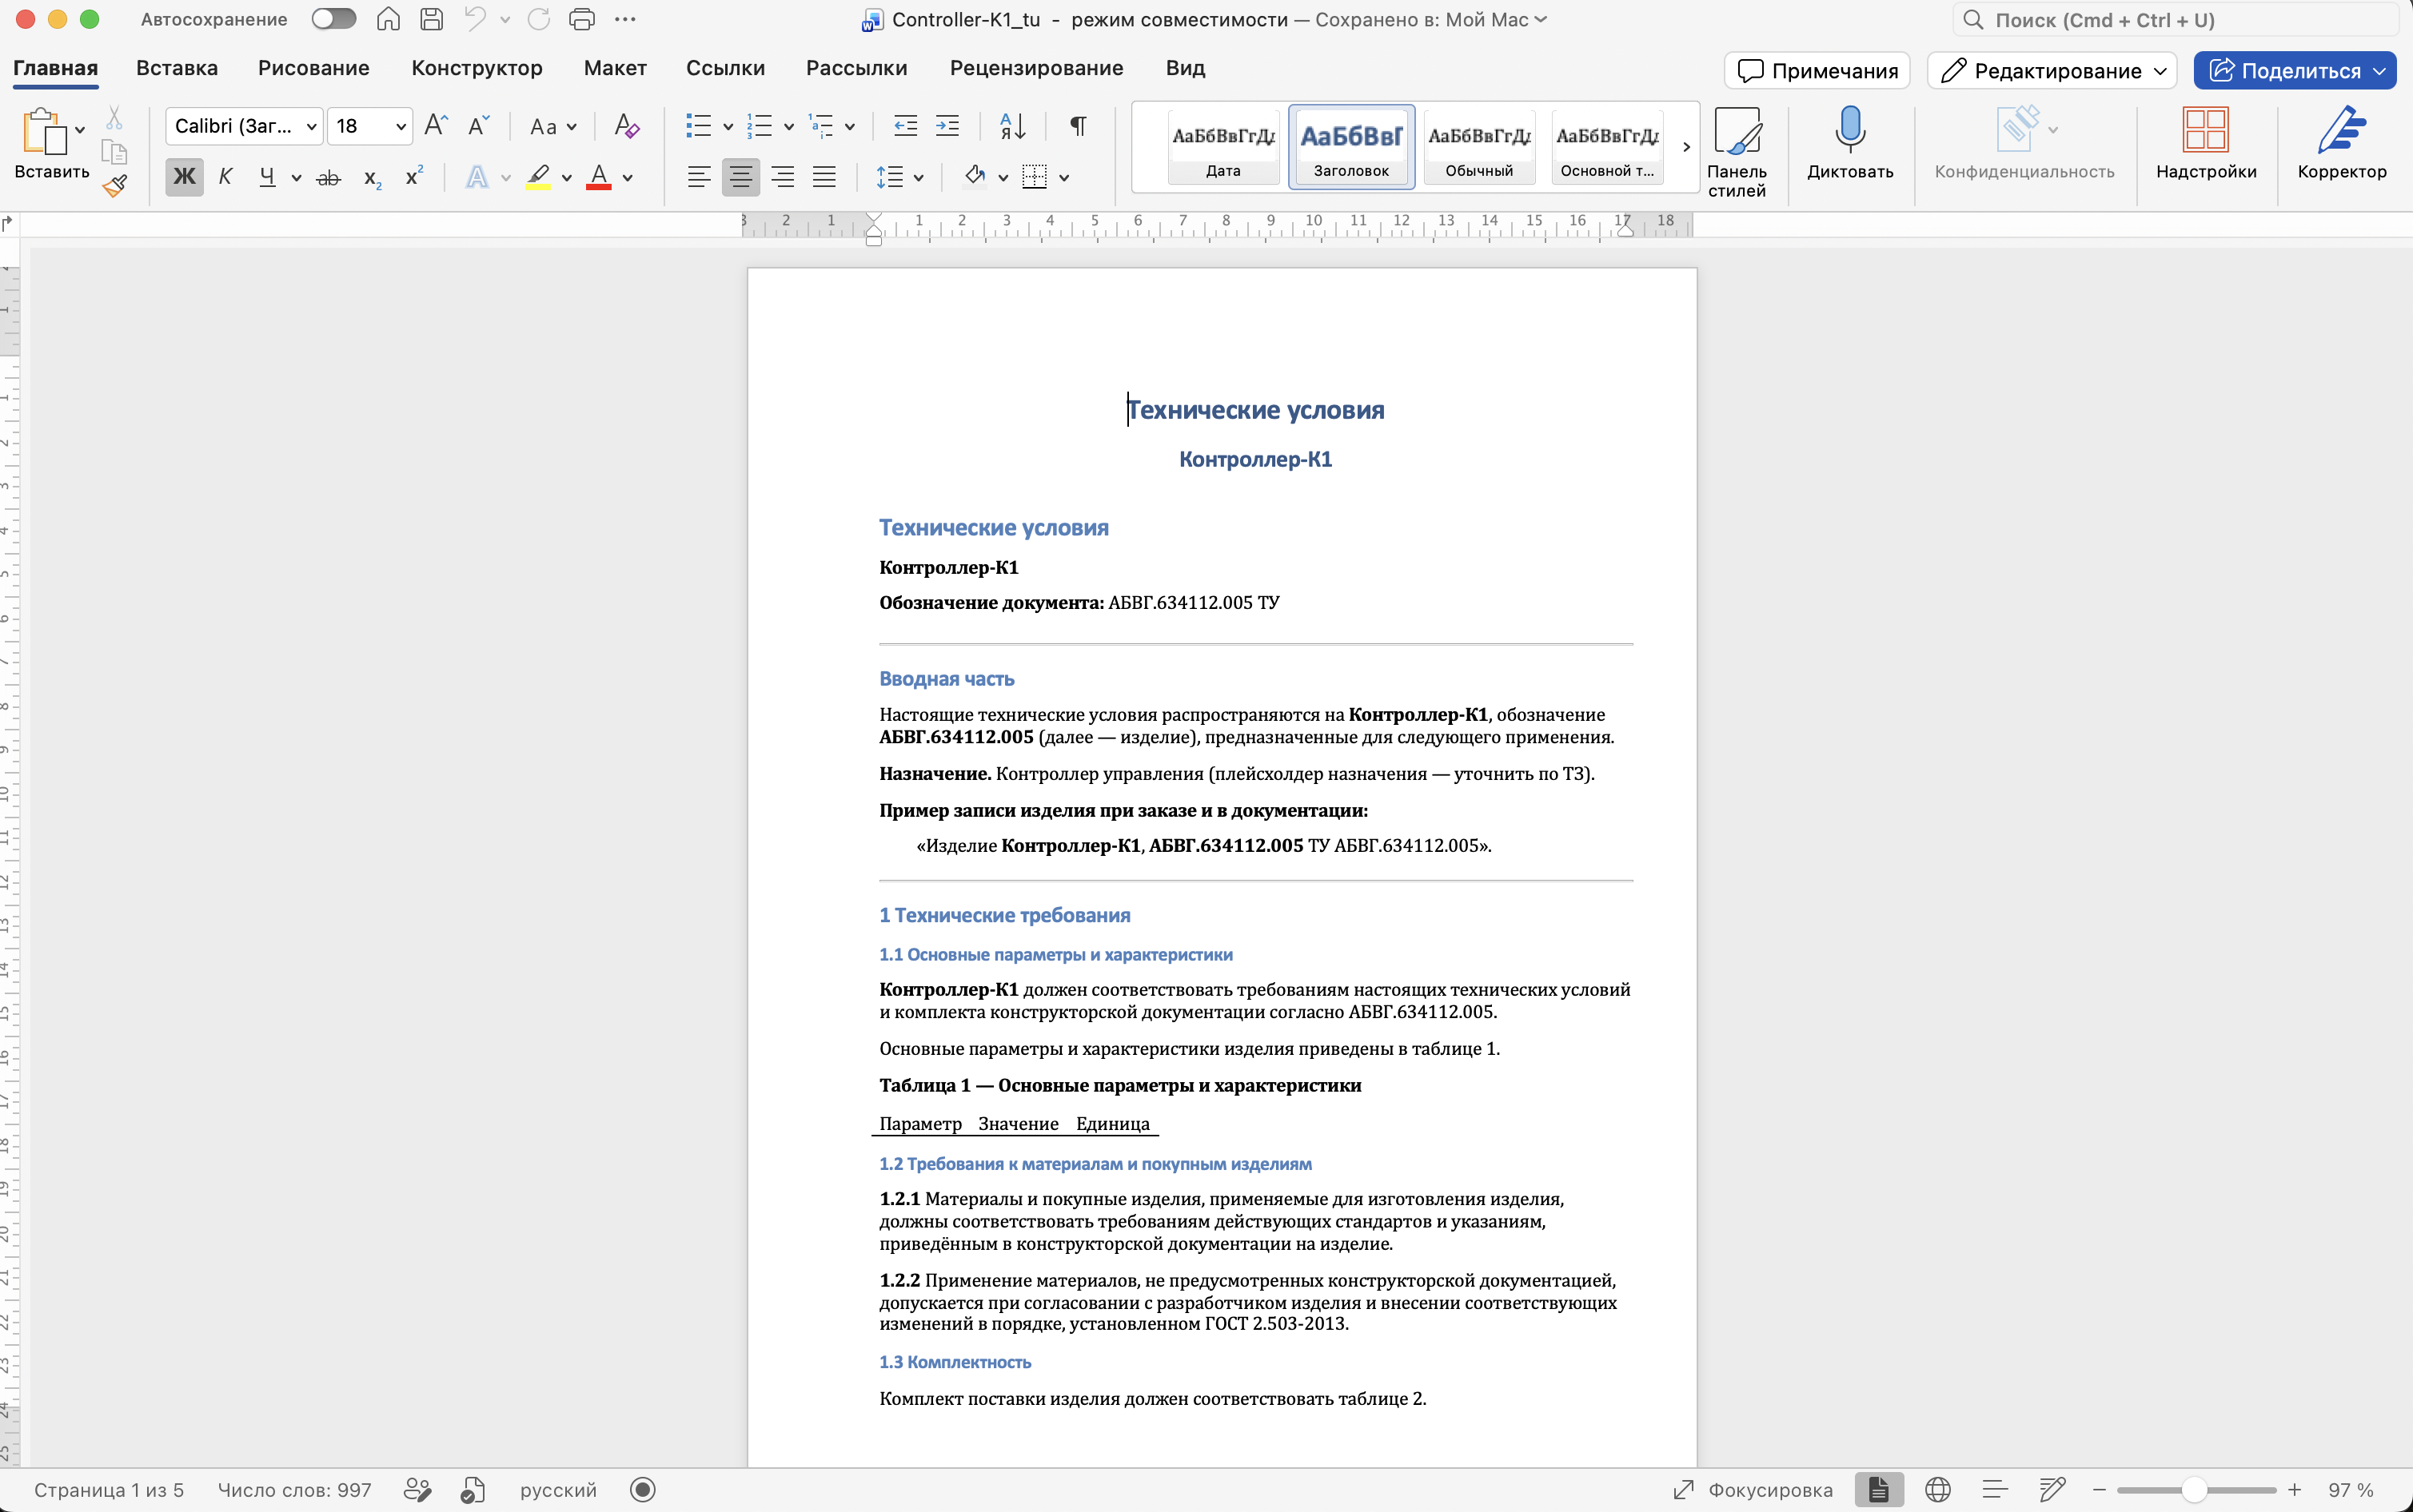
Task: Click the search field Поиск
Action: click(x=2175, y=20)
